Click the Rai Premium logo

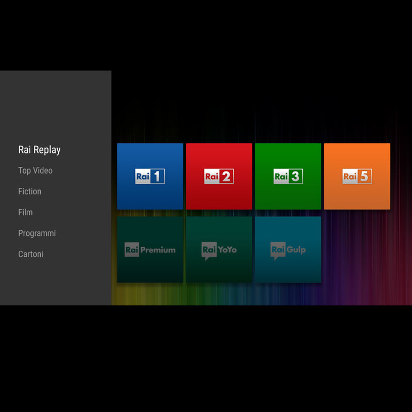point(150,250)
